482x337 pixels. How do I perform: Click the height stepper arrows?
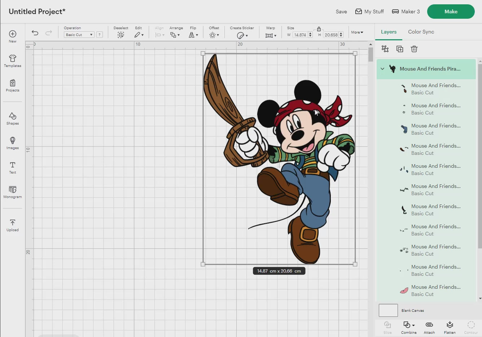tap(341, 35)
